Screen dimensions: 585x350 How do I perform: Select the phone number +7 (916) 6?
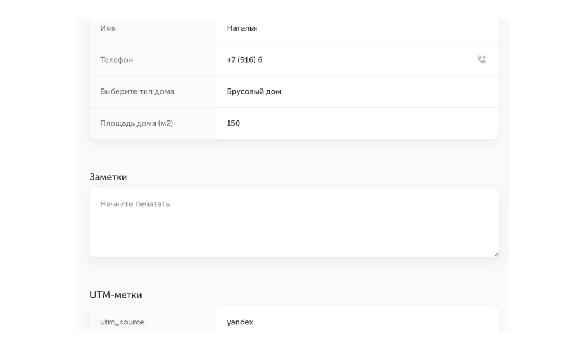click(244, 60)
